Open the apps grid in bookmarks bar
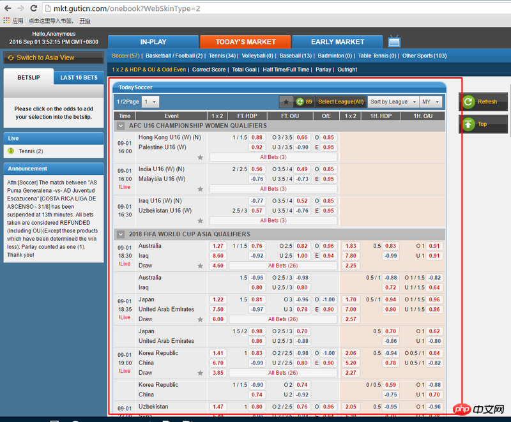Viewport: 511px width, 422px height. pyautogui.click(x=6, y=20)
